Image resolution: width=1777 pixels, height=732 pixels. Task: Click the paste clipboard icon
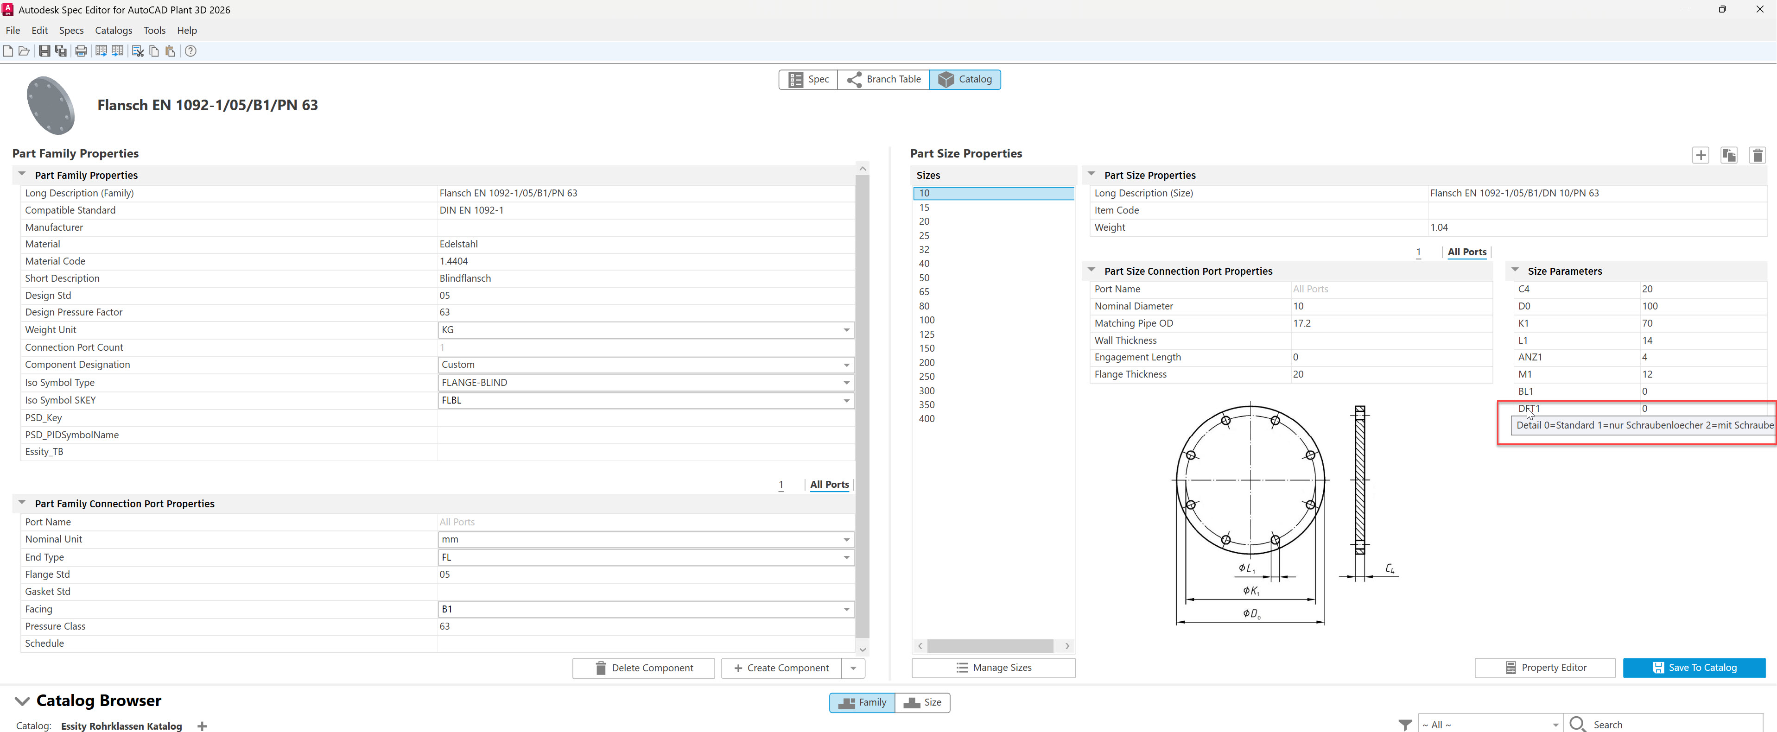pyautogui.click(x=171, y=51)
